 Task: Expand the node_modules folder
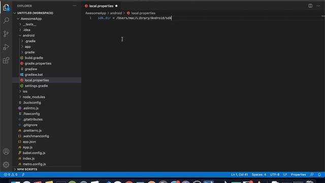click(34, 97)
